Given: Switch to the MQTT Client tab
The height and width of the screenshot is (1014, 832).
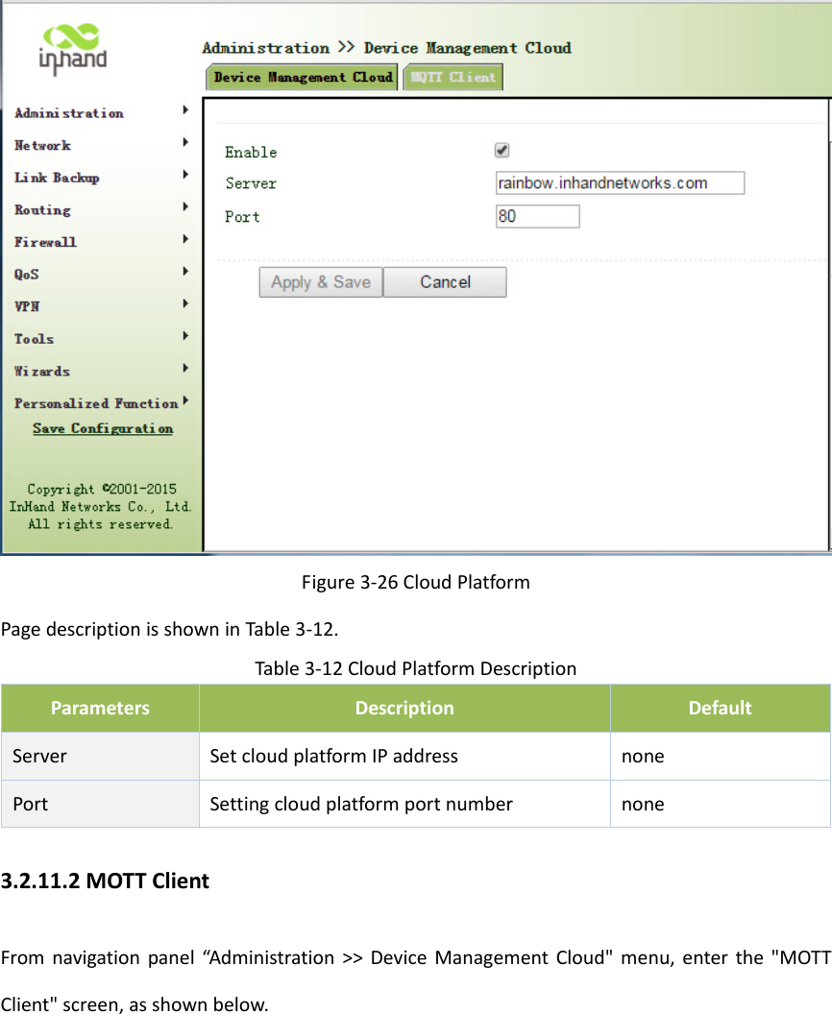Looking at the screenshot, I should [x=453, y=77].
